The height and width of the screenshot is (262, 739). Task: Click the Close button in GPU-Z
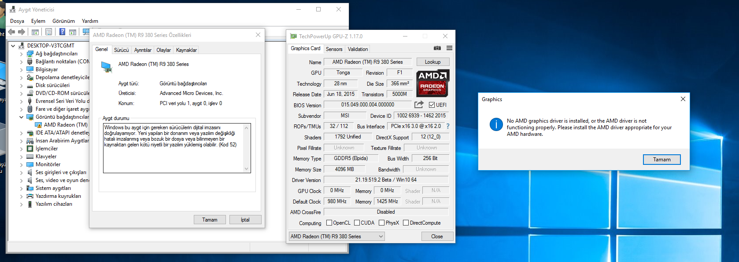437,237
